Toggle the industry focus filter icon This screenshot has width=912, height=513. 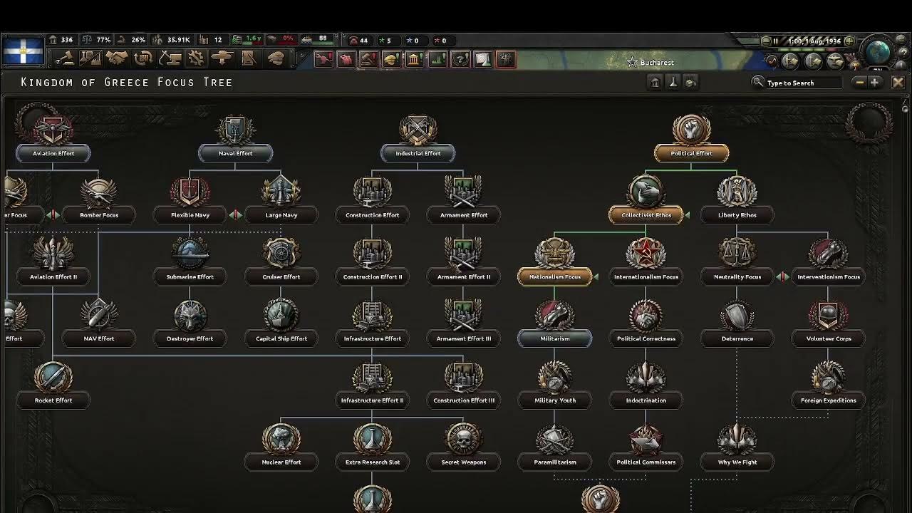pos(690,83)
